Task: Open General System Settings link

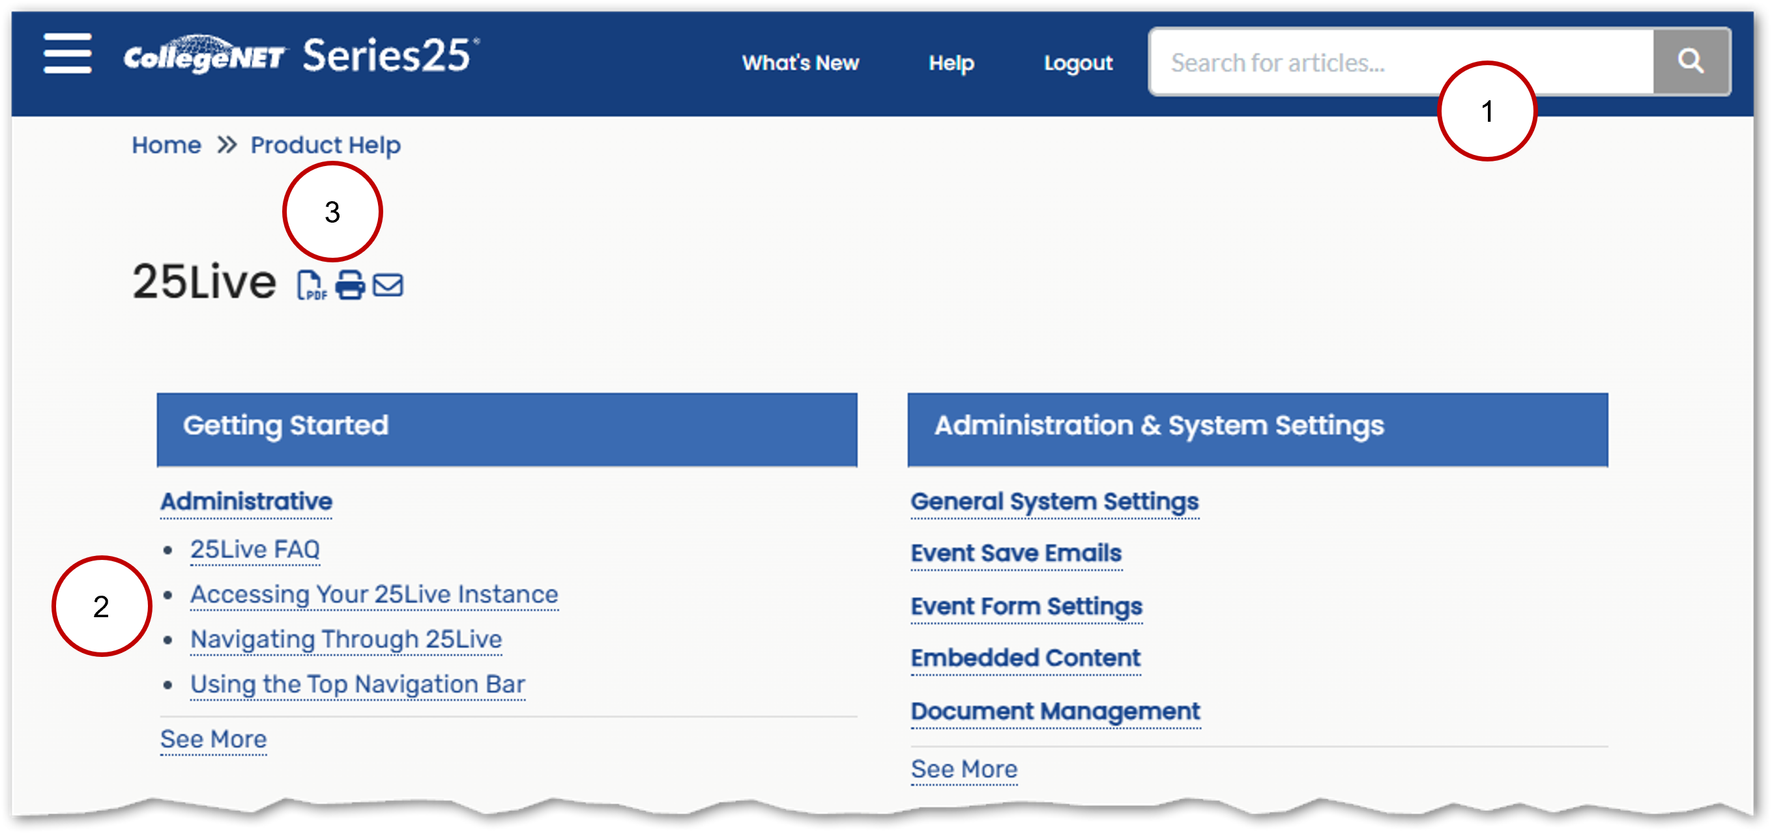Action: (x=1054, y=501)
